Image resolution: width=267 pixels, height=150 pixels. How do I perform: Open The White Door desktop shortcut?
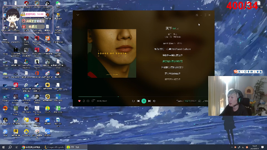click(x=37, y=110)
